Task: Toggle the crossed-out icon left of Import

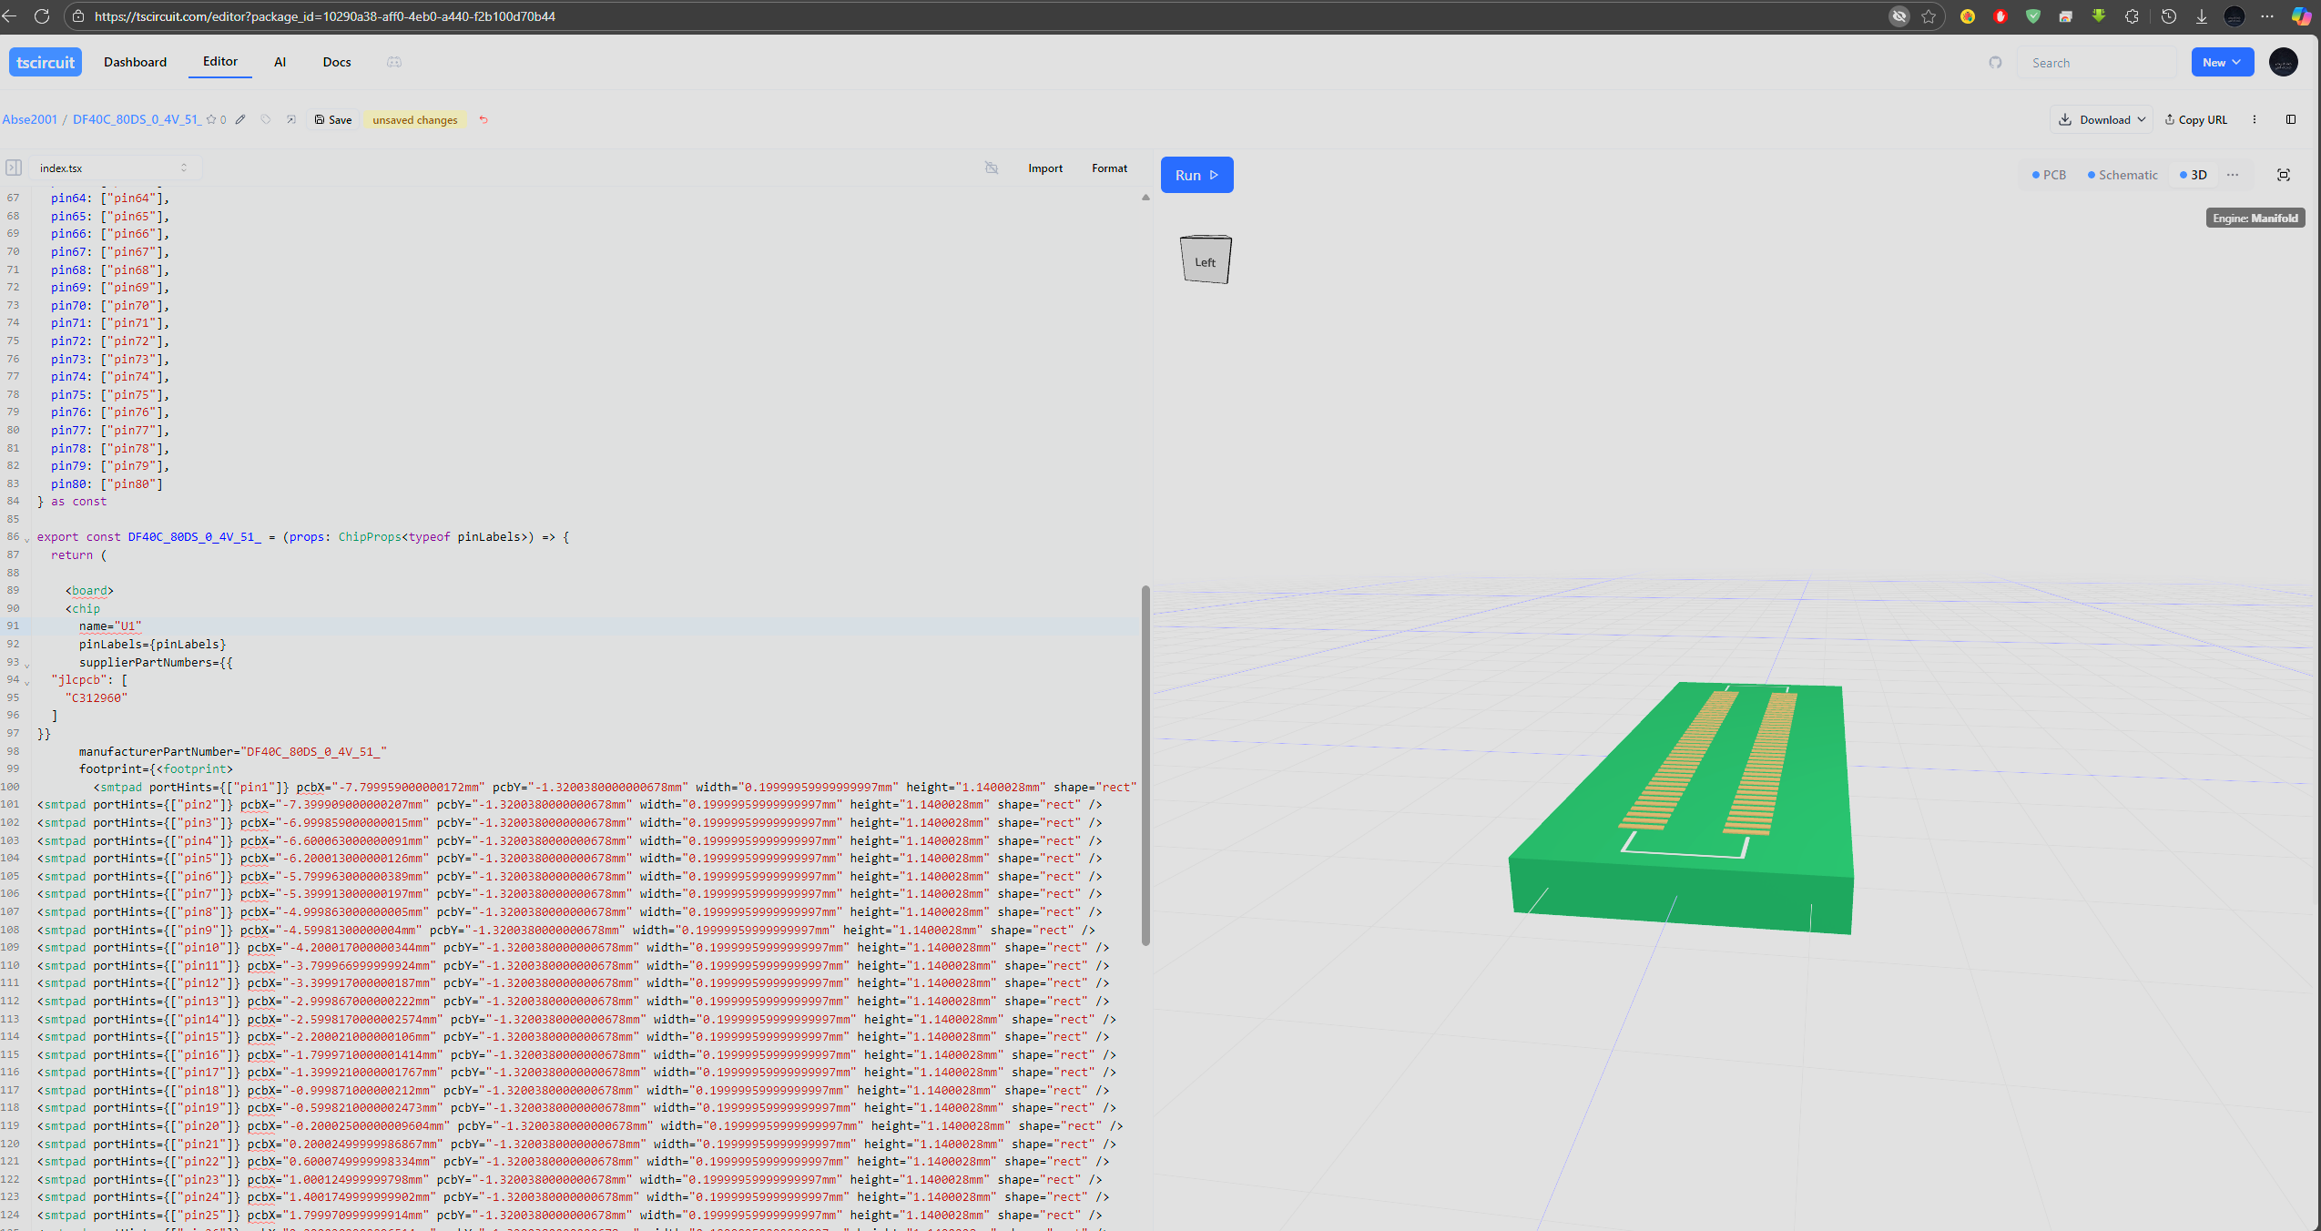Action: pyautogui.click(x=992, y=168)
